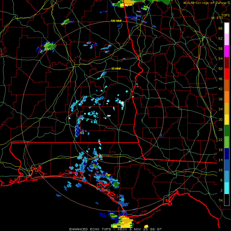This screenshot has width=231, height=231.
Task: Click the 54 legend value
Action: click(x=220, y=59)
